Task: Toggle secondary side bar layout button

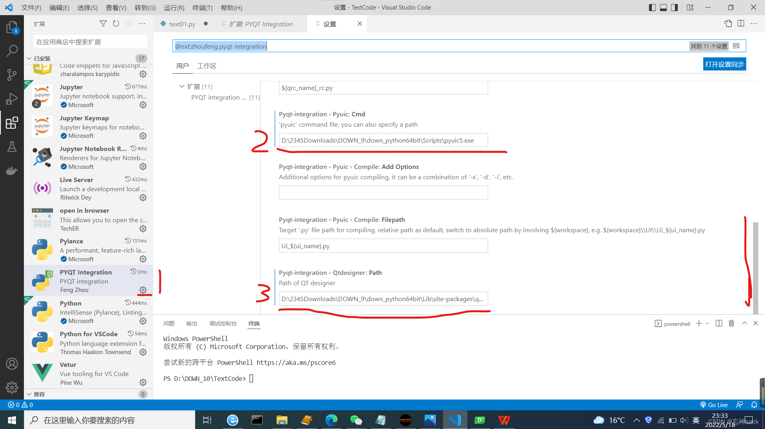Action: 674,8
